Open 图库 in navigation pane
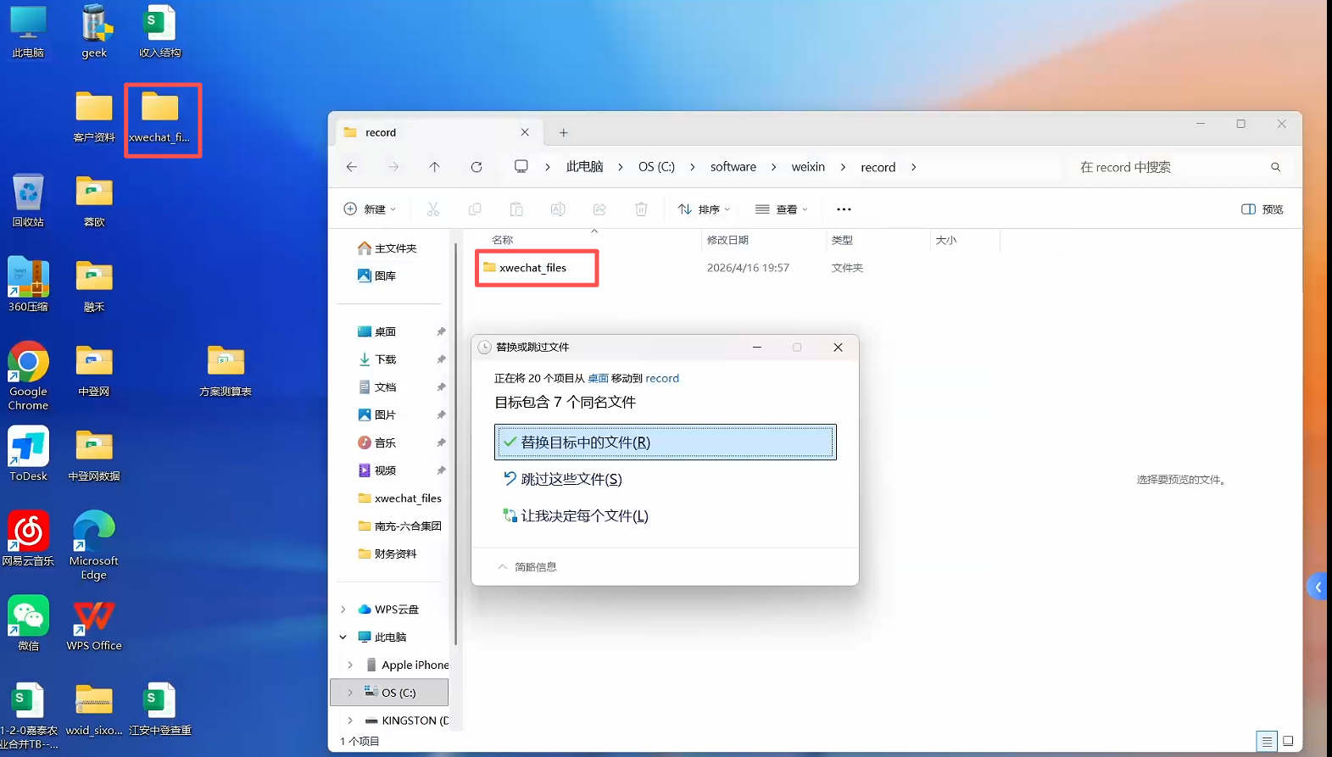The image size is (1332, 757). [376, 276]
